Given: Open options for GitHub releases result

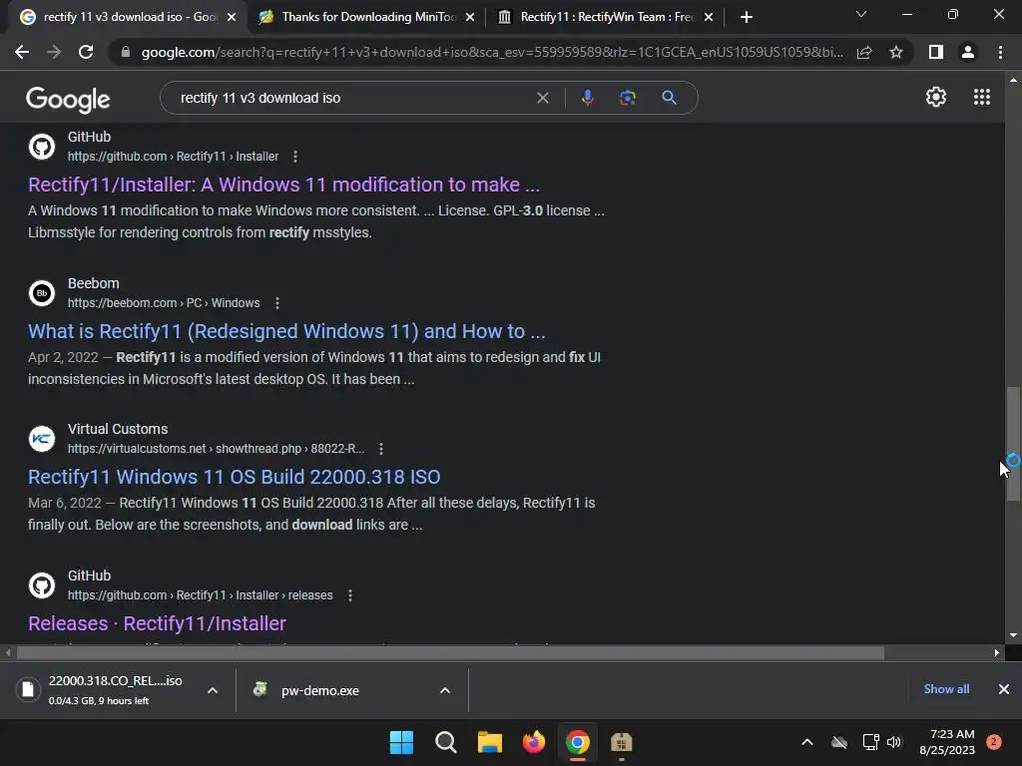Looking at the screenshot, I should tap(350, 595).
